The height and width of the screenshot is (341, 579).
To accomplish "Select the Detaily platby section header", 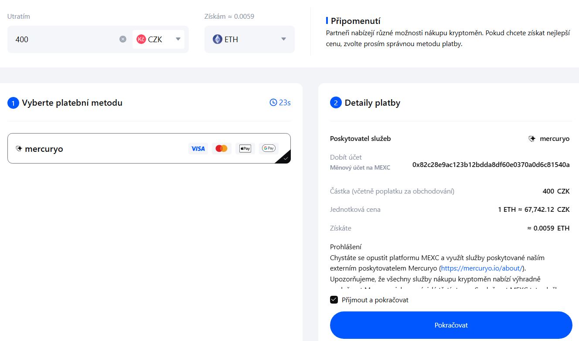I will point(372,103).
